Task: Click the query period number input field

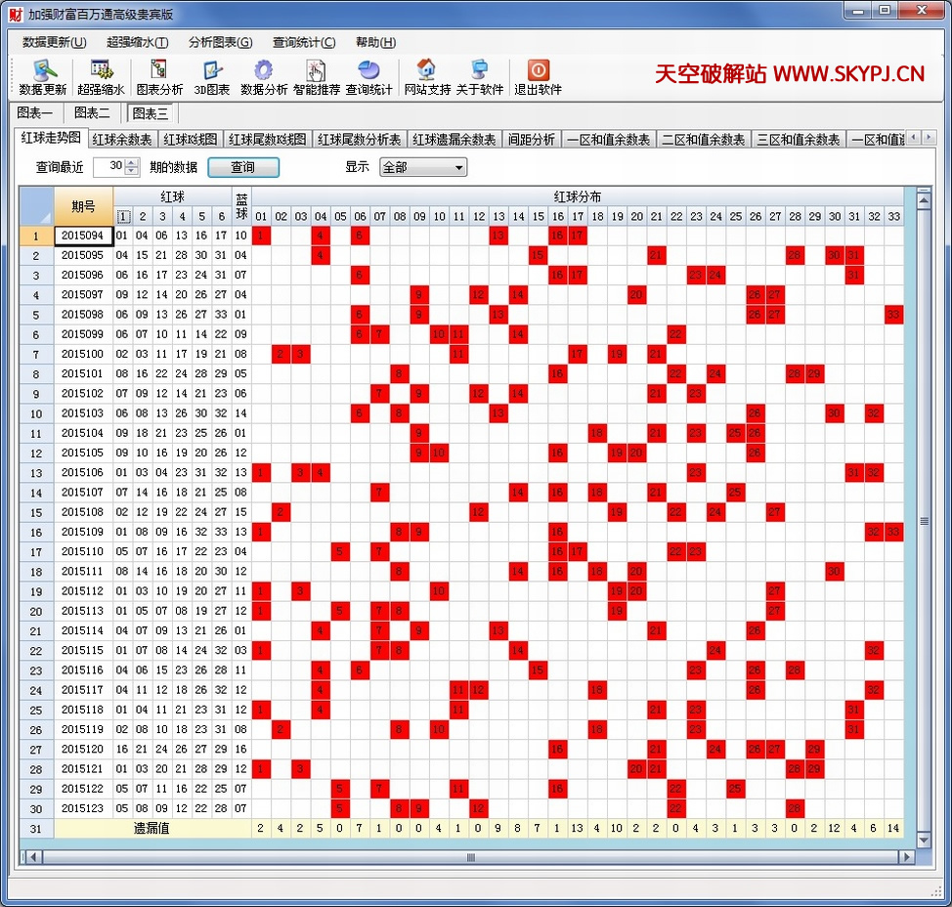Action: tap(109, 167)
